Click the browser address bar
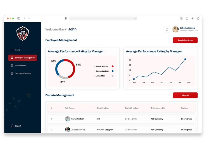The height and width of the screenshot is (148, 206). [102, 18]
